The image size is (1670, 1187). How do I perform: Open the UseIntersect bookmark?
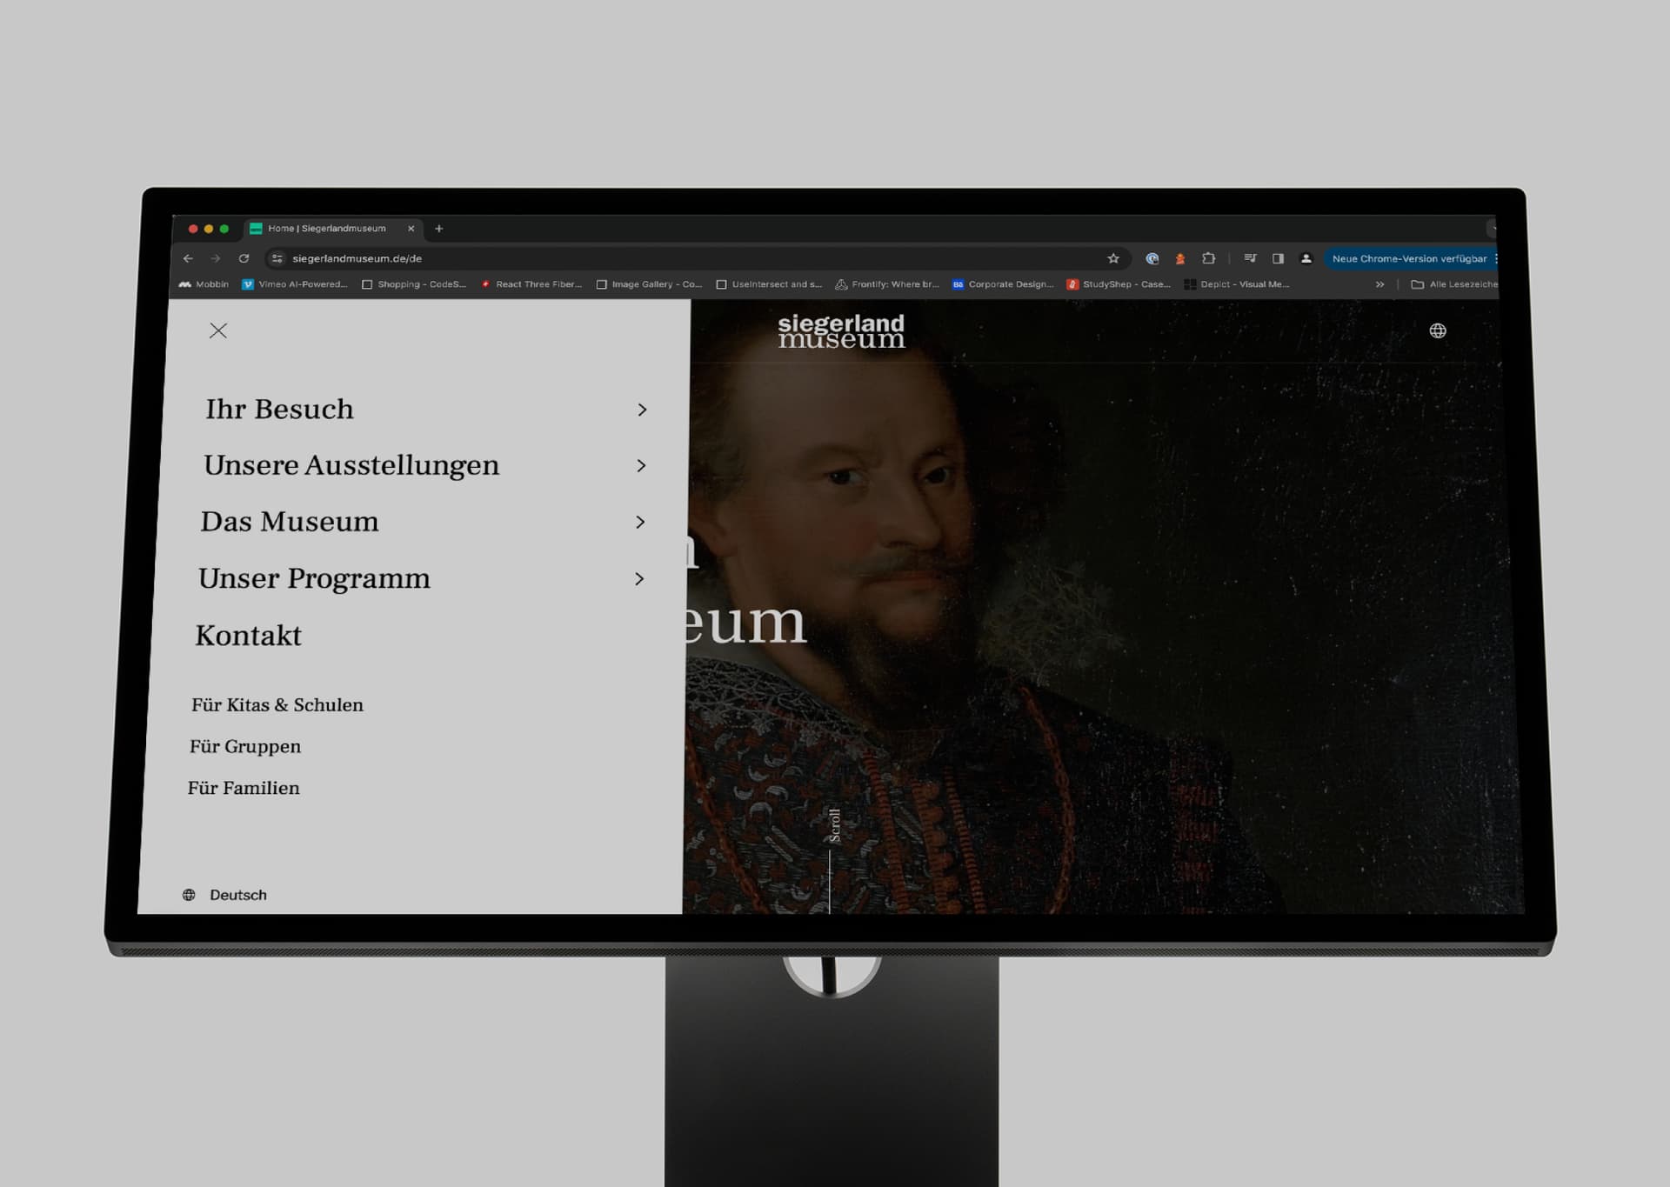point(769,284)
